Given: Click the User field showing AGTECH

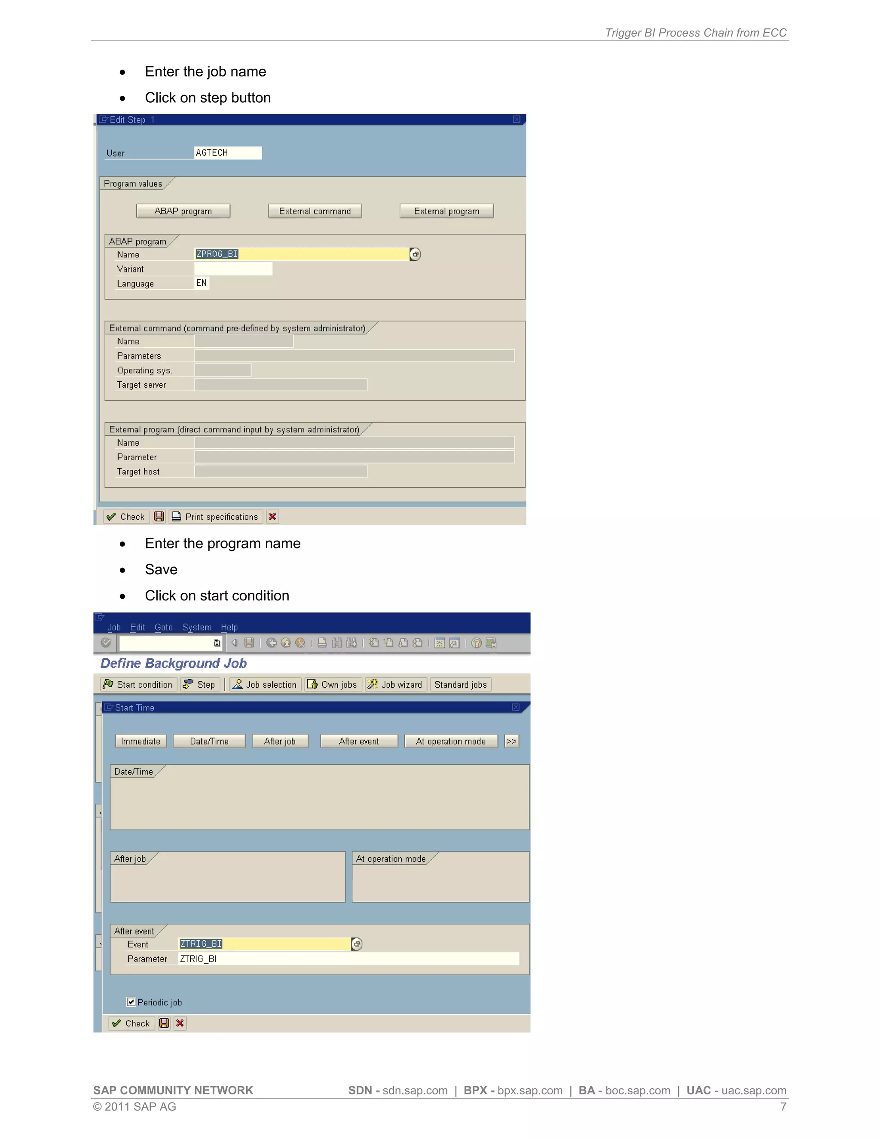Looking at the screenshot, I should pyautogui.click(x=228, y=153).
